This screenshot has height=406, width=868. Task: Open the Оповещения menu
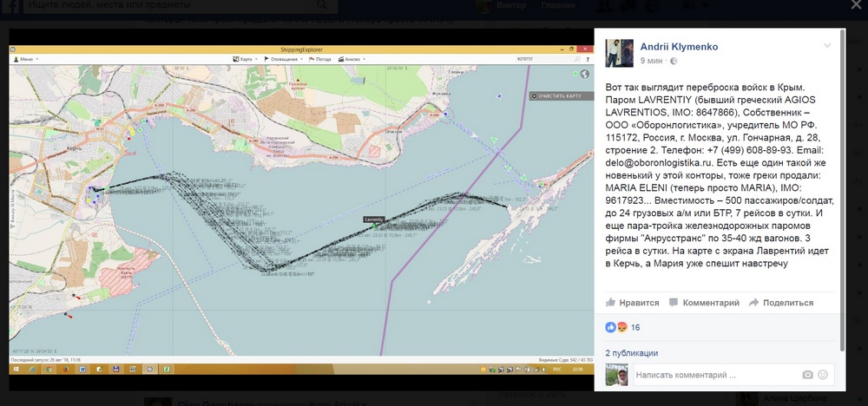(284, 59)
